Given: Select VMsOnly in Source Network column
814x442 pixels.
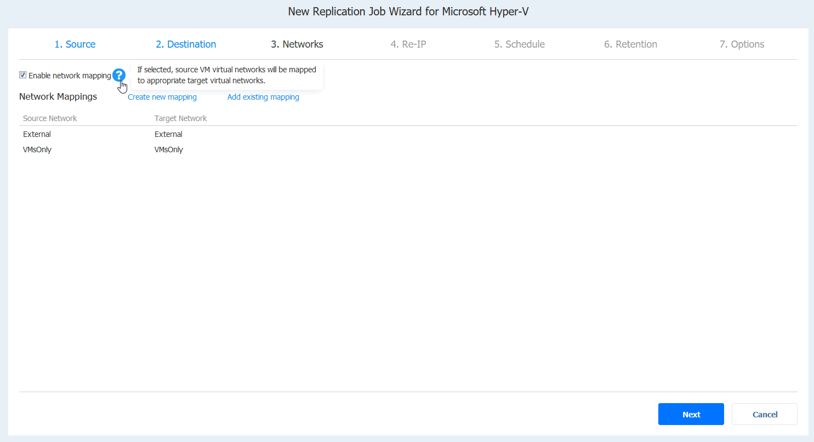Looking at the screenshot, I should (37, 150).
